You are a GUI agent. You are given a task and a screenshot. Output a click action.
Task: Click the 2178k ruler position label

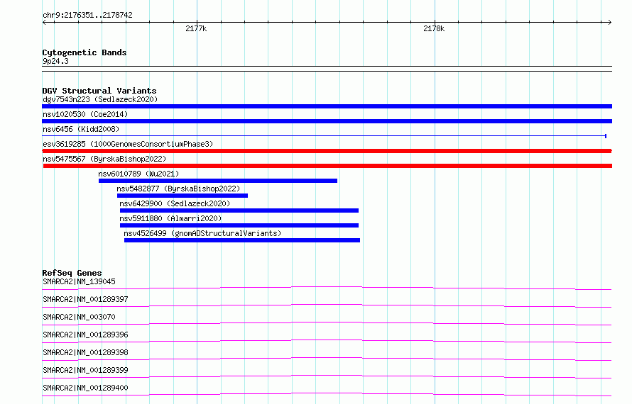(x=434, y=28)
